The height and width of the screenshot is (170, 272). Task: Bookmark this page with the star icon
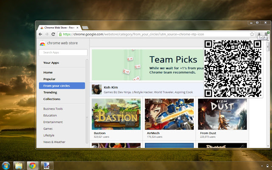tap(252, 34)
